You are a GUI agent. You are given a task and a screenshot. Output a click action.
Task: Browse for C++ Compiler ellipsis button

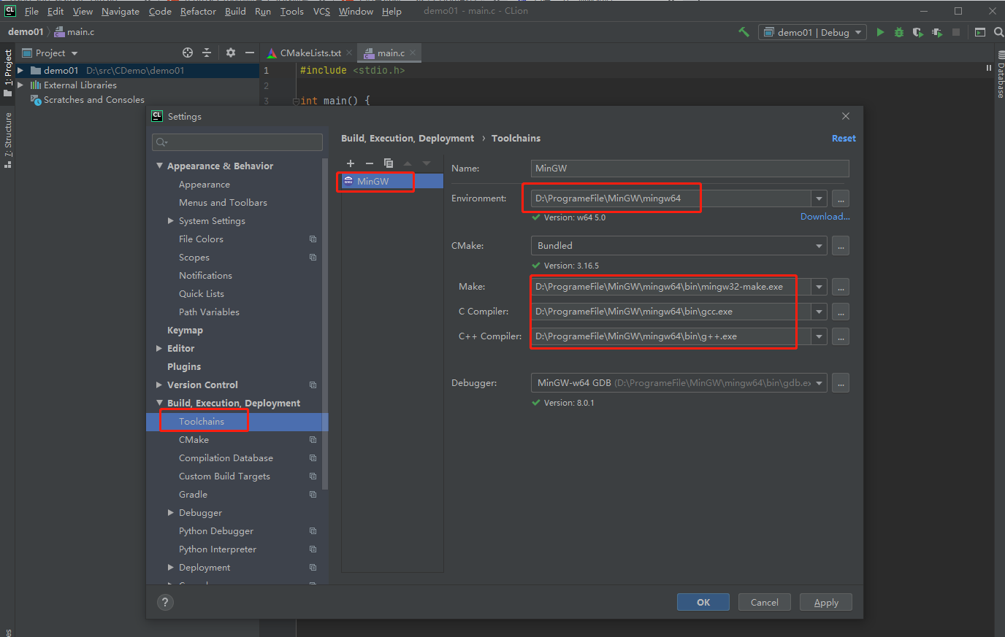(x=841, y=336)
